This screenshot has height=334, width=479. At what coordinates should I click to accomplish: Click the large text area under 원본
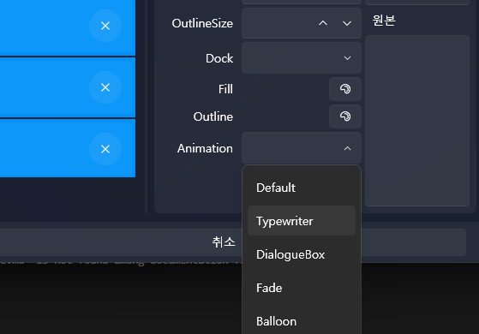click(417, 121)
